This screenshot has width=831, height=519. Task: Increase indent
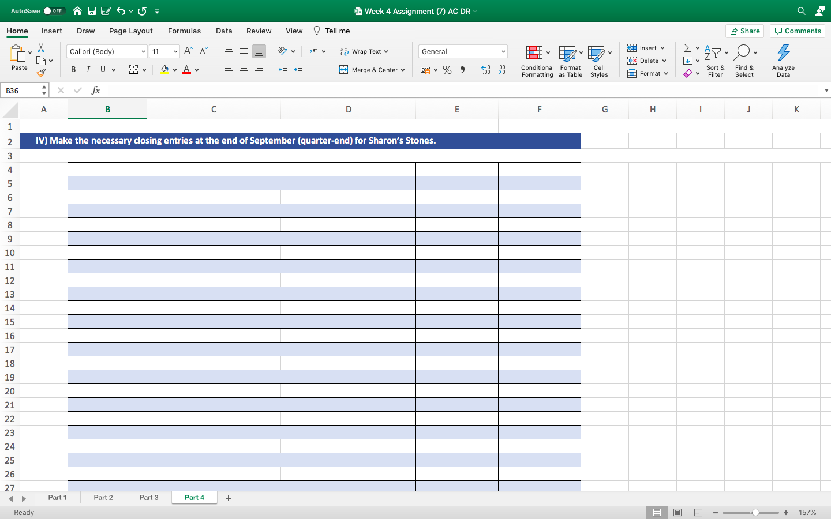(298, 69)
